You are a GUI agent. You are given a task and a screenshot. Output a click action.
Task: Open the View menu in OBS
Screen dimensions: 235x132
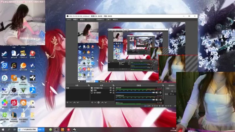click(82, 20)
